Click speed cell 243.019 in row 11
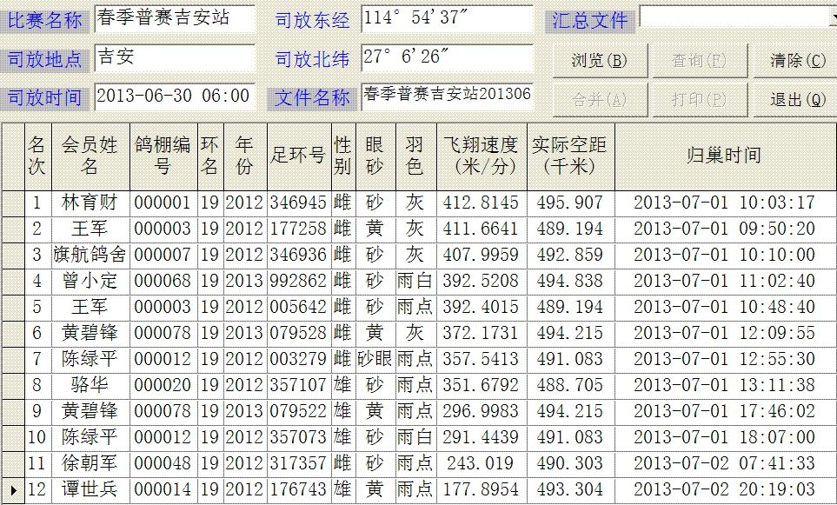The height and width of the screenshot is (505, 837). pyautogui.click(x=481, y=464)
